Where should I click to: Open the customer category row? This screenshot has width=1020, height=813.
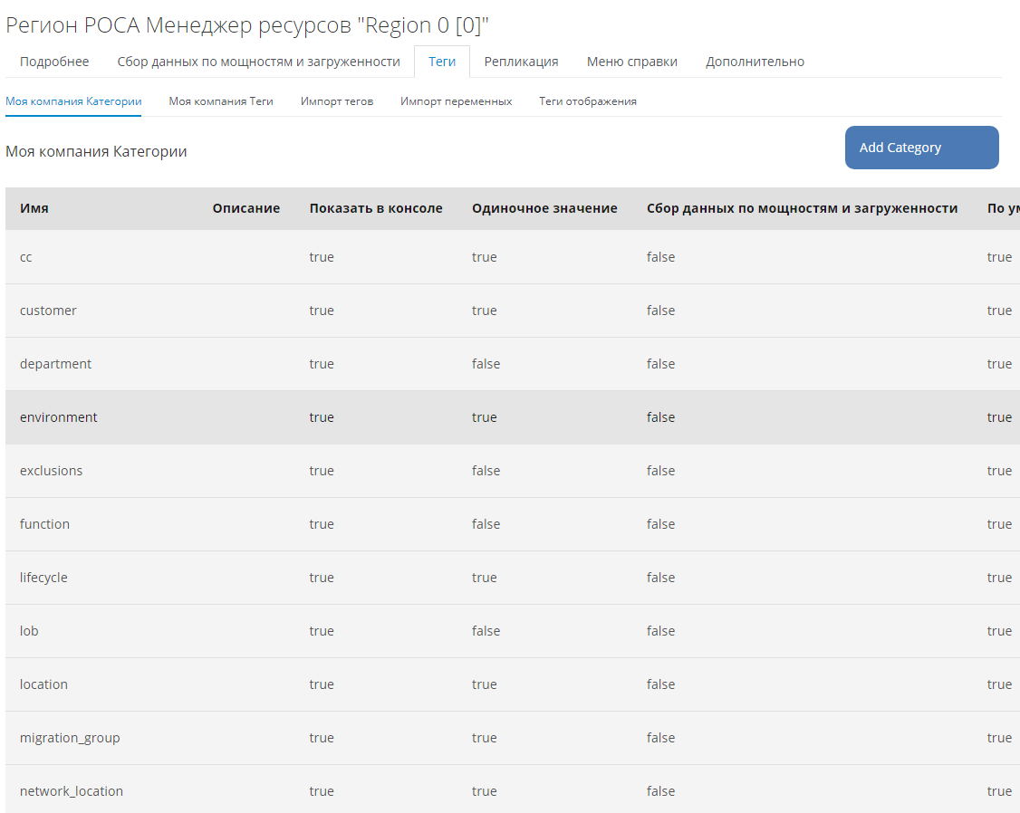(x=48, y=311)
